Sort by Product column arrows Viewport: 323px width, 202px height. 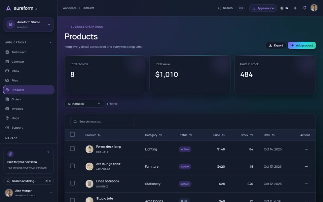coord(99,135)
